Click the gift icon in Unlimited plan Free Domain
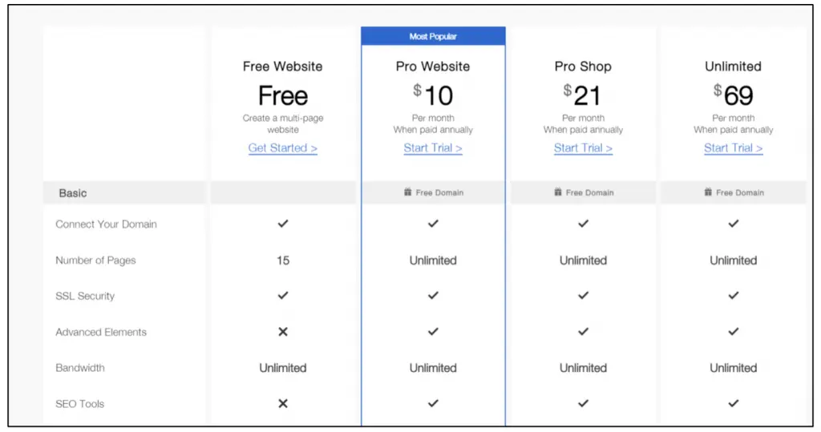The image size is (821, 432). [708, 192]
